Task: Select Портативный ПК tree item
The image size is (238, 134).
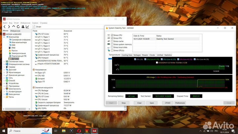Action: click(19, 56)
